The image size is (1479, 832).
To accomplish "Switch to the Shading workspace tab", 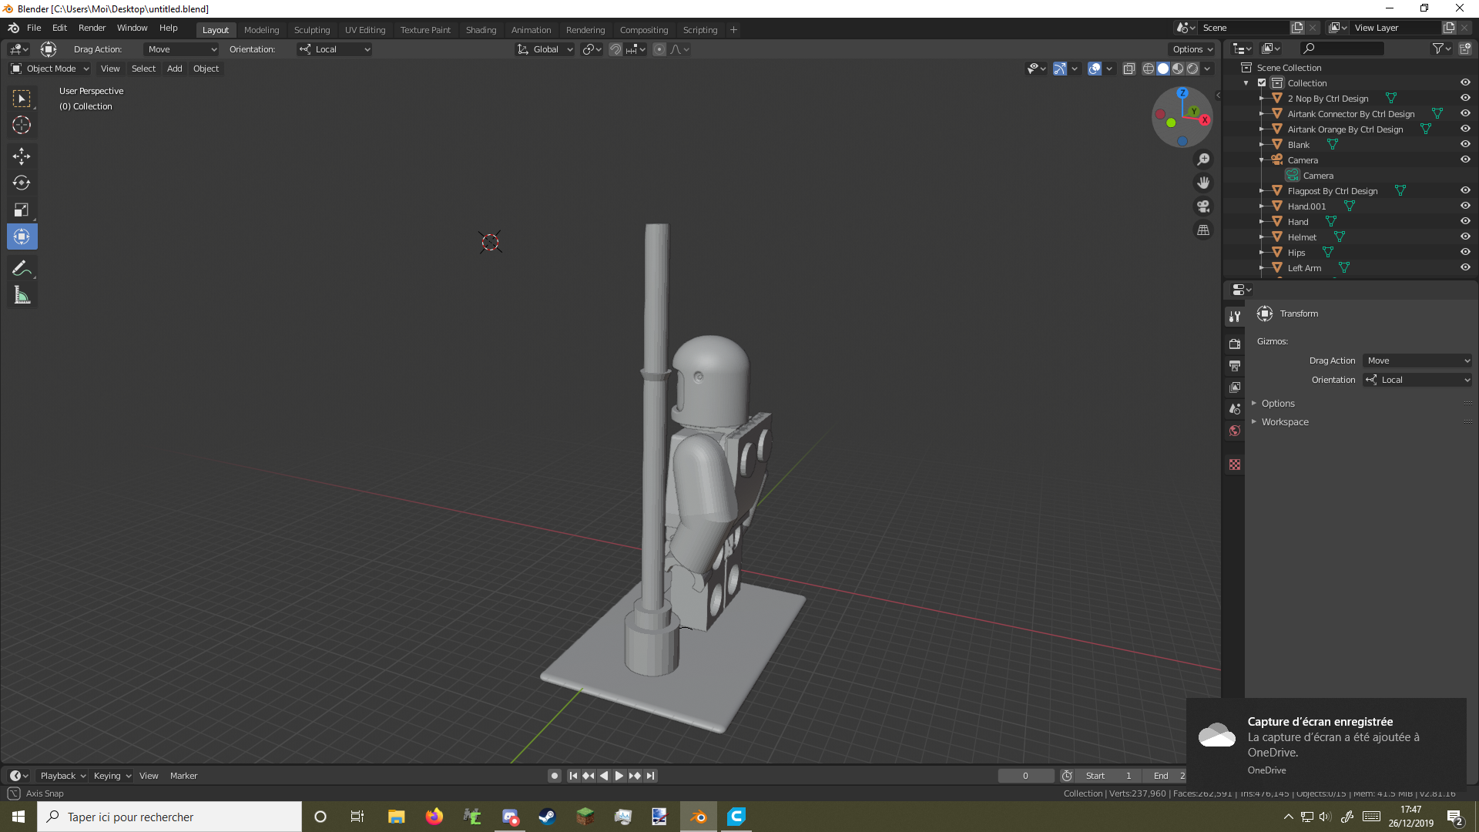I will [481, 29].
